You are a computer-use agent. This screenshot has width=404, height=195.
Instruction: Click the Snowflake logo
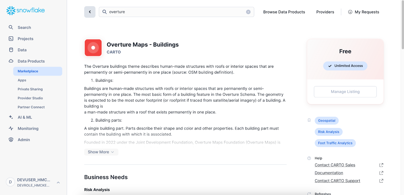(26, 10)
